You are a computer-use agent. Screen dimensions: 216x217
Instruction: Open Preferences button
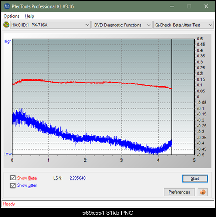click(x=179, y=192)
